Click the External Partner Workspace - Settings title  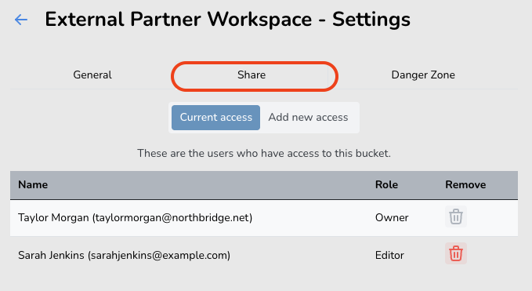pyautogui.click(x=228, y=20)
